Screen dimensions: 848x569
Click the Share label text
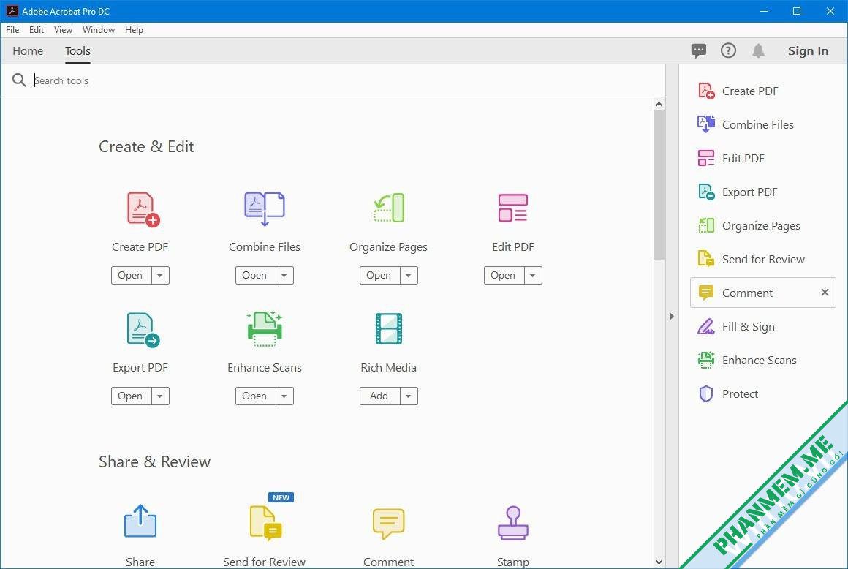pyautogui.click(x=140, y=562)
